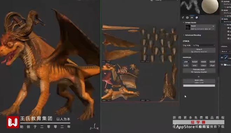
Task: Open the Tiling mode dropdown
Action: (204, 45)
